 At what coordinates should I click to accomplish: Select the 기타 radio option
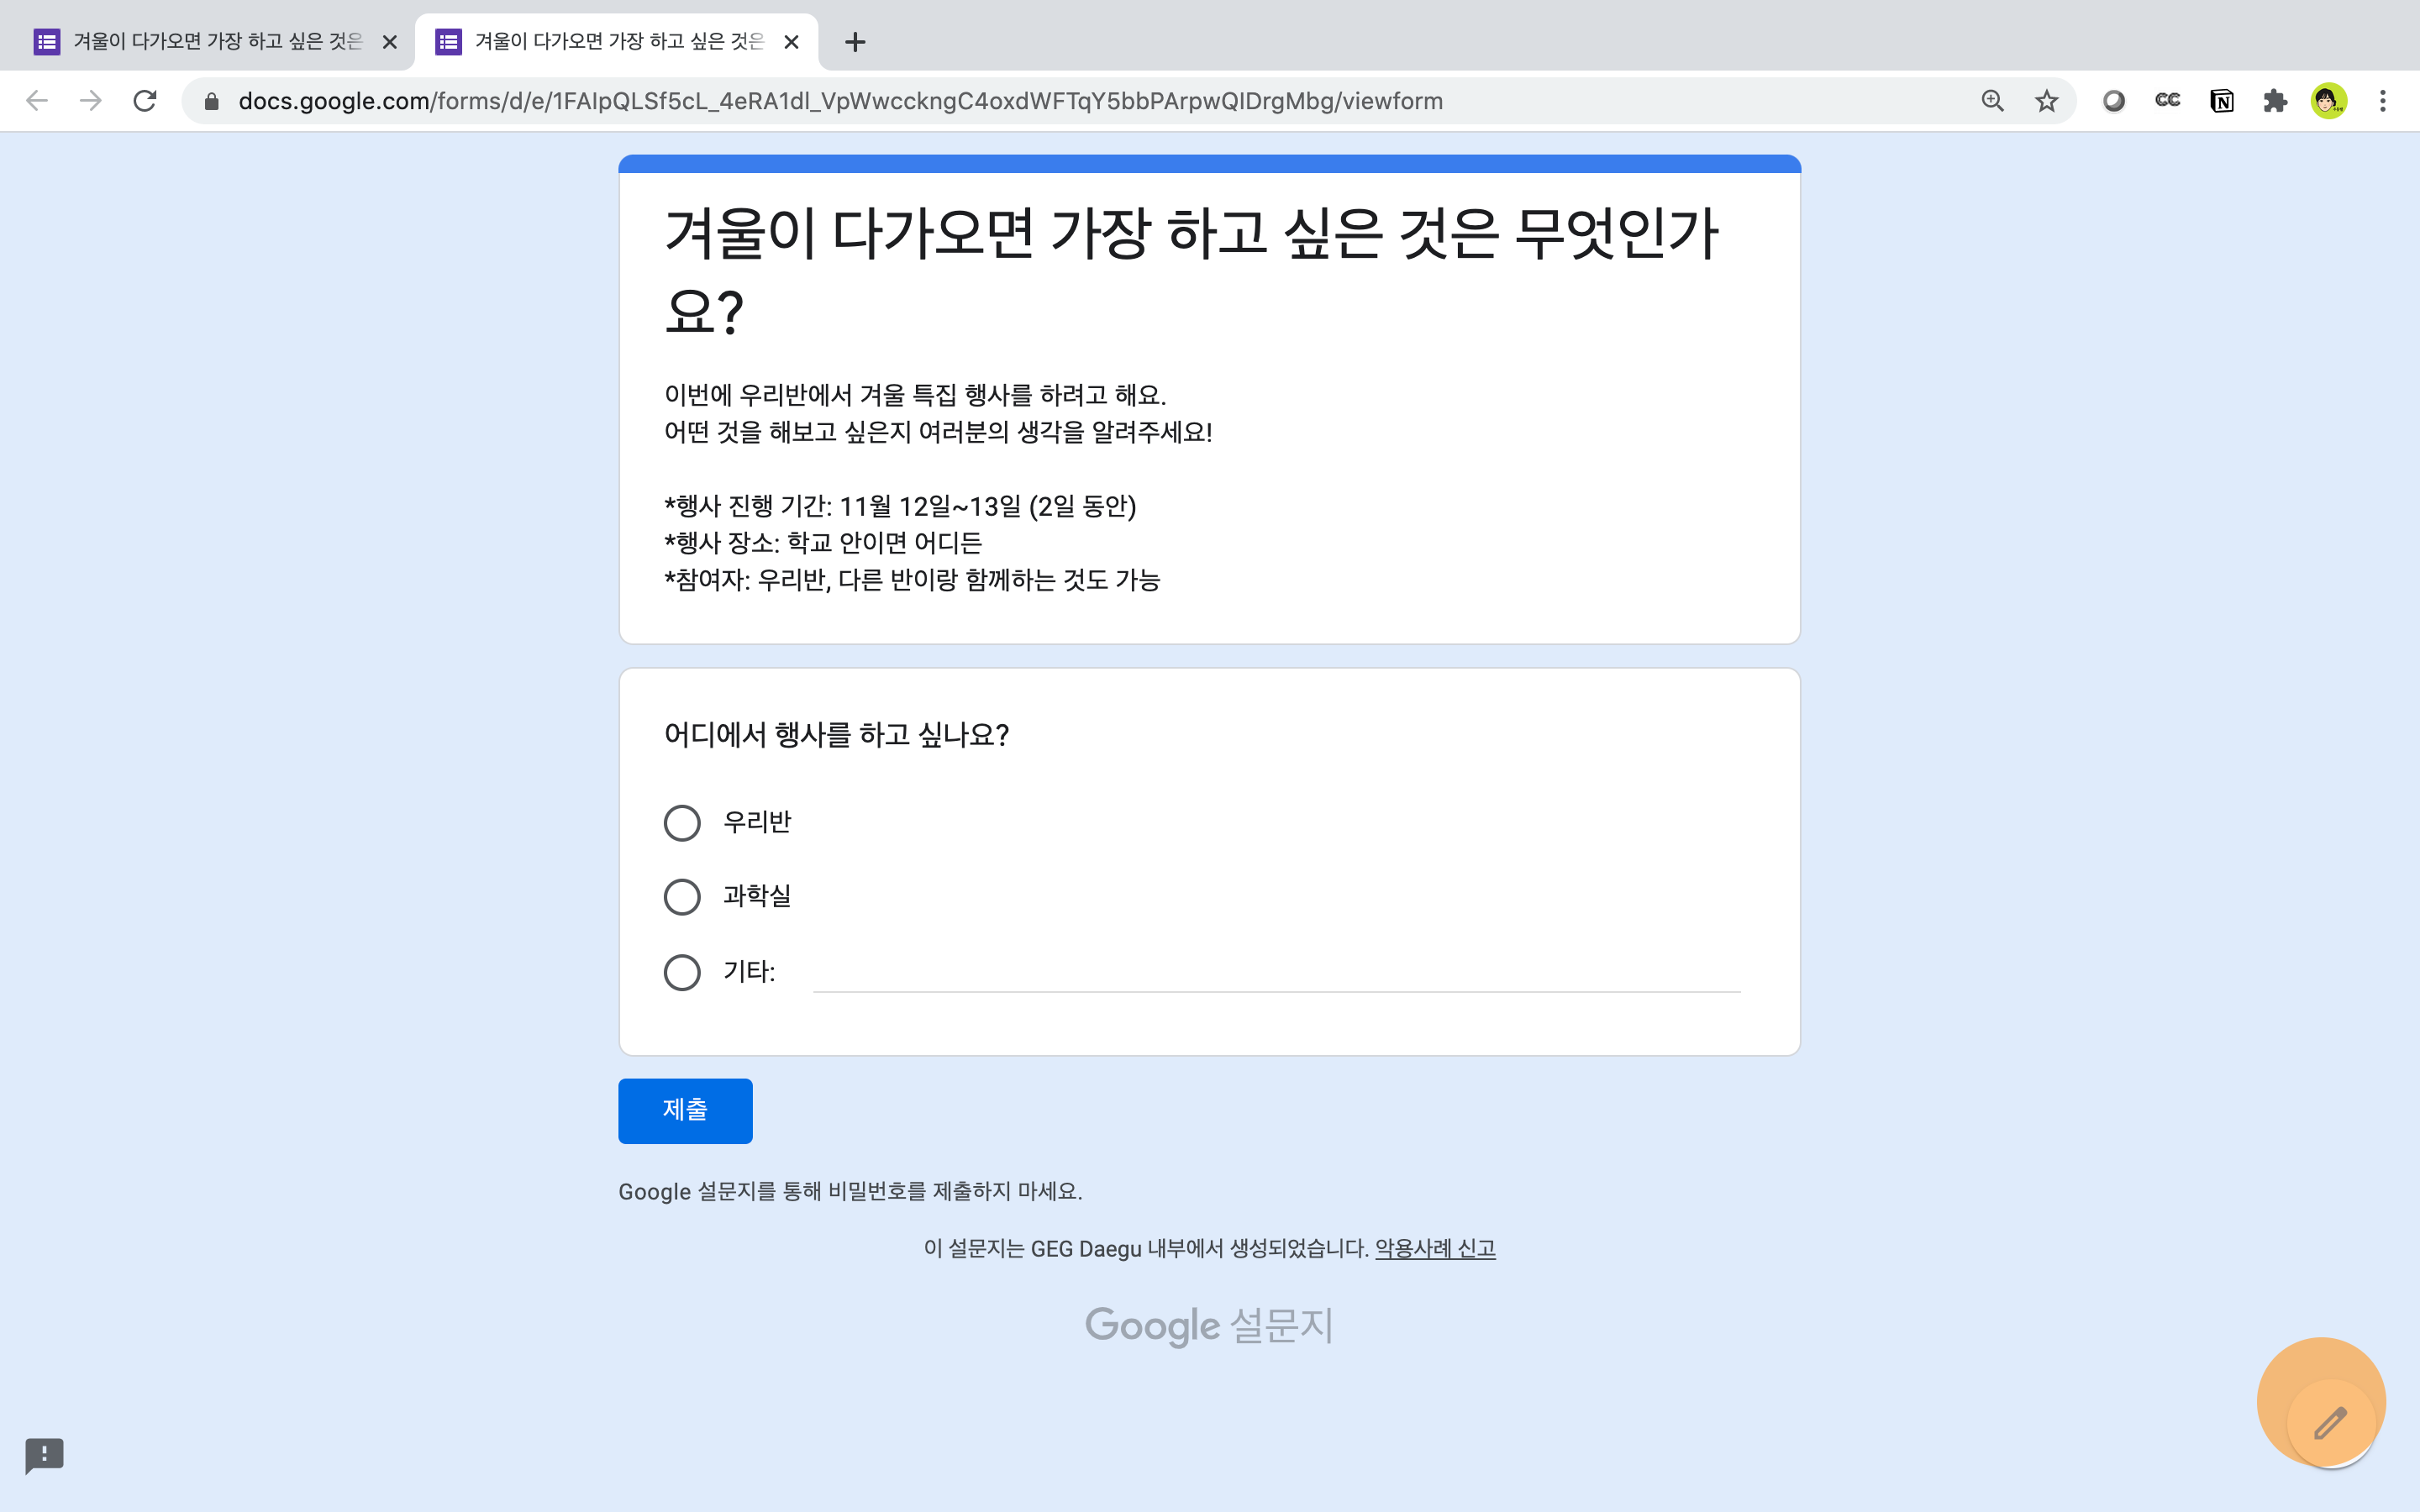pyautogui.click(x=682, y=972)
